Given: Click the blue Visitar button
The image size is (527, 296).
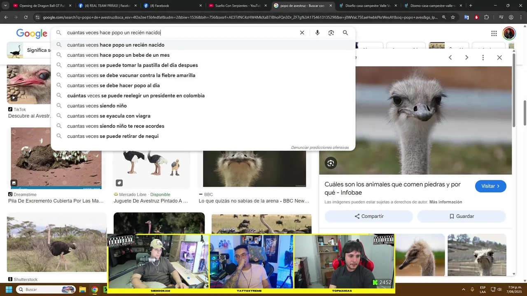Looking at the screenshot, I should [x=490, y=186].
